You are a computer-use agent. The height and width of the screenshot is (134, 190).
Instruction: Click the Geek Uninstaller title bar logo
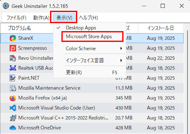(x=6, y=6)
